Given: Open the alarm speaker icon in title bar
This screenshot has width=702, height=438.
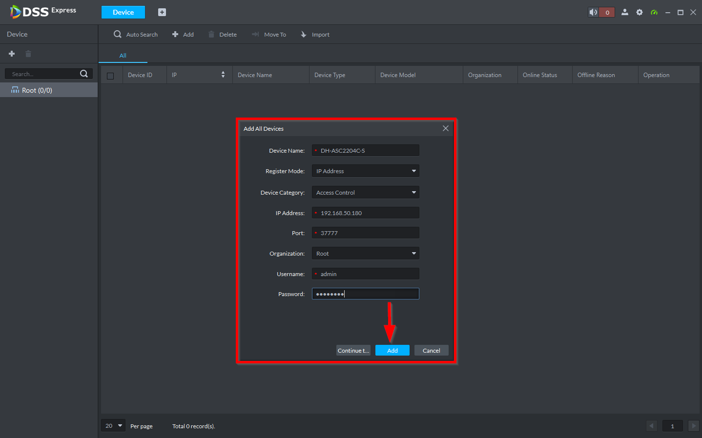Looking at the screenshot, I should 593,12.
